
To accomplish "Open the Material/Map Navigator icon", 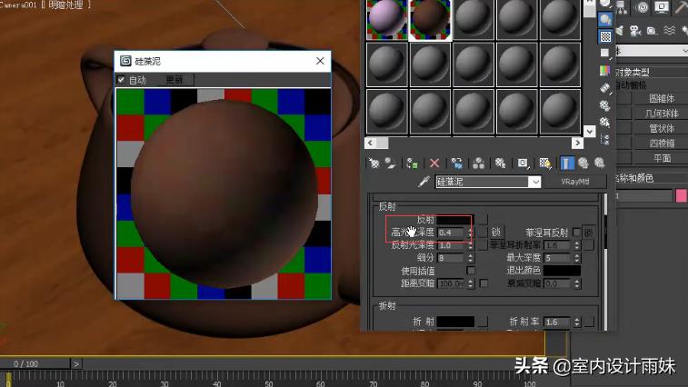I will click(x=605, y=139).
